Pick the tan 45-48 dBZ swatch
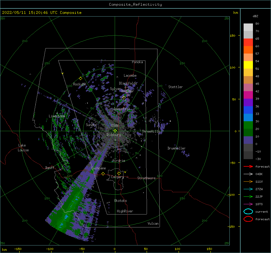The width and height of the screenshot is (271, 253). tap(248, 80)
